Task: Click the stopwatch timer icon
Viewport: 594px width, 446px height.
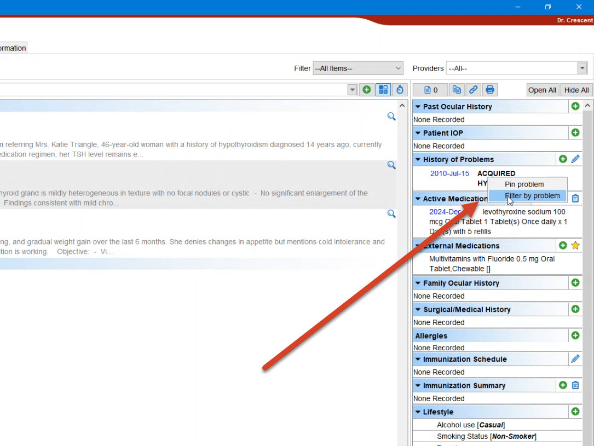Action: (400, 90)
